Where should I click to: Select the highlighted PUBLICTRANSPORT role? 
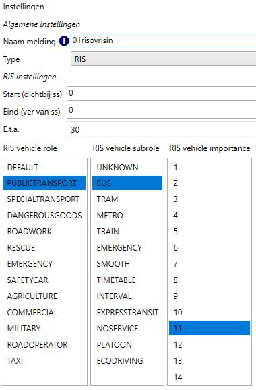pyautogui.click(x=44, y=183)
